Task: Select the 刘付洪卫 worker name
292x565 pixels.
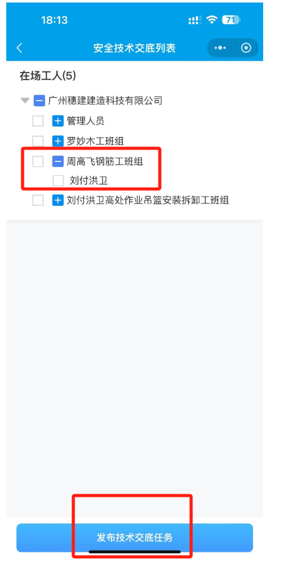Action: tap(88, 181)
